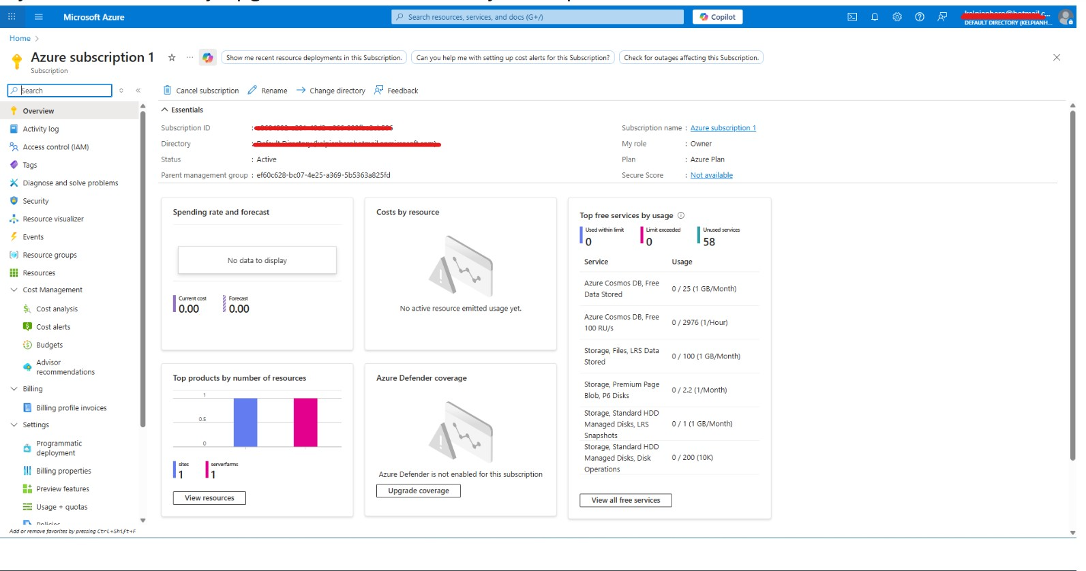Open the notifications bell
This screenshot has width=1086, height=571.
point(875,17)
